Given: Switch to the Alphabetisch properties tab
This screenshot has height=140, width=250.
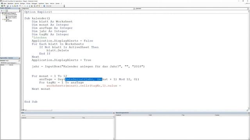Looking at the screenshot, I should click(4, 63).
